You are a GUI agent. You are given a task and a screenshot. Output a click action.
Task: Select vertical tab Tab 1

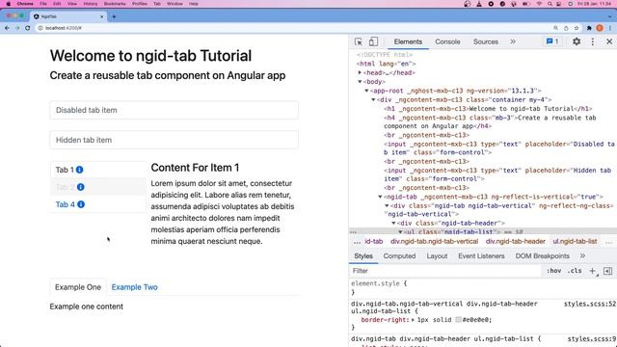(98, 170)
